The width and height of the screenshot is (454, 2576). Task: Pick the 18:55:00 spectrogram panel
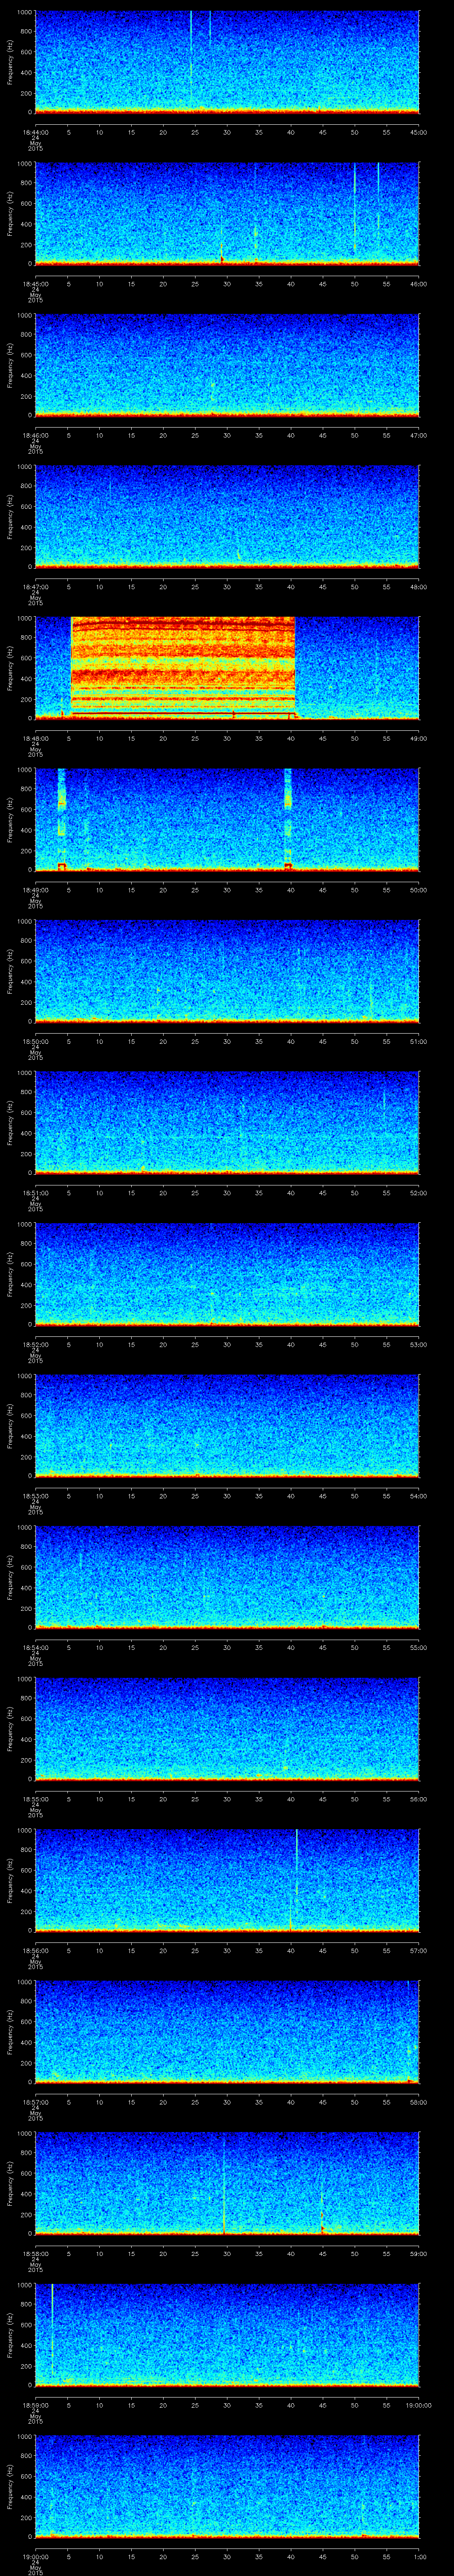point(227,1728)
